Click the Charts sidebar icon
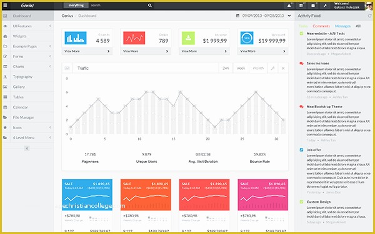This screenshot has width=375, height=234. [5, 67]
